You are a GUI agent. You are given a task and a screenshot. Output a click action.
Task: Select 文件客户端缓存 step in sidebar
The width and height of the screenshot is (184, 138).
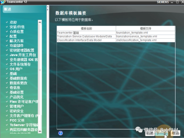(x=24, y=116)
